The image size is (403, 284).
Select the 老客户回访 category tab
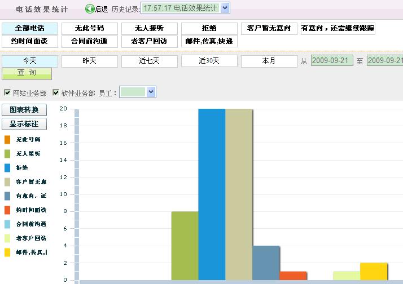coord(150,41)
